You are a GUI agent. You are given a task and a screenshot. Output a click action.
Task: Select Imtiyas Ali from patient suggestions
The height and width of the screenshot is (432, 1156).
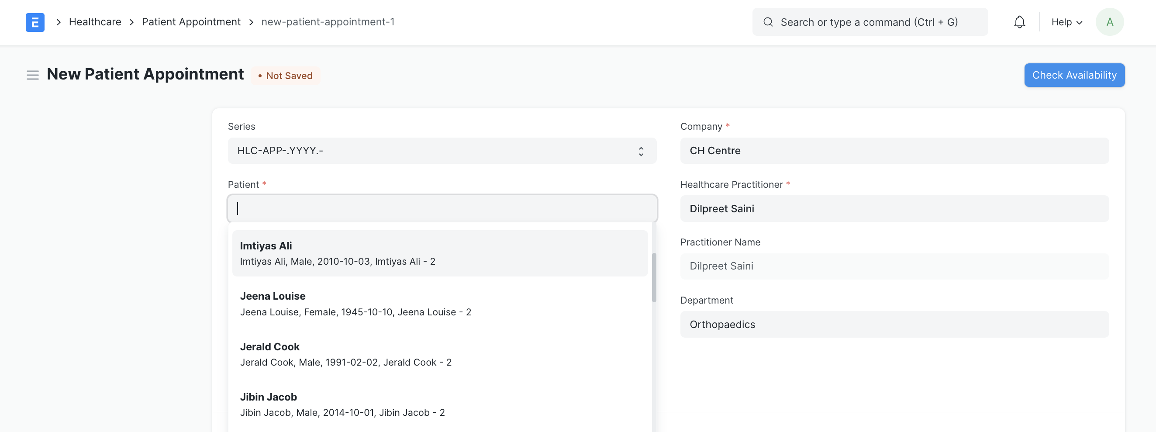[x=440, y=253]
